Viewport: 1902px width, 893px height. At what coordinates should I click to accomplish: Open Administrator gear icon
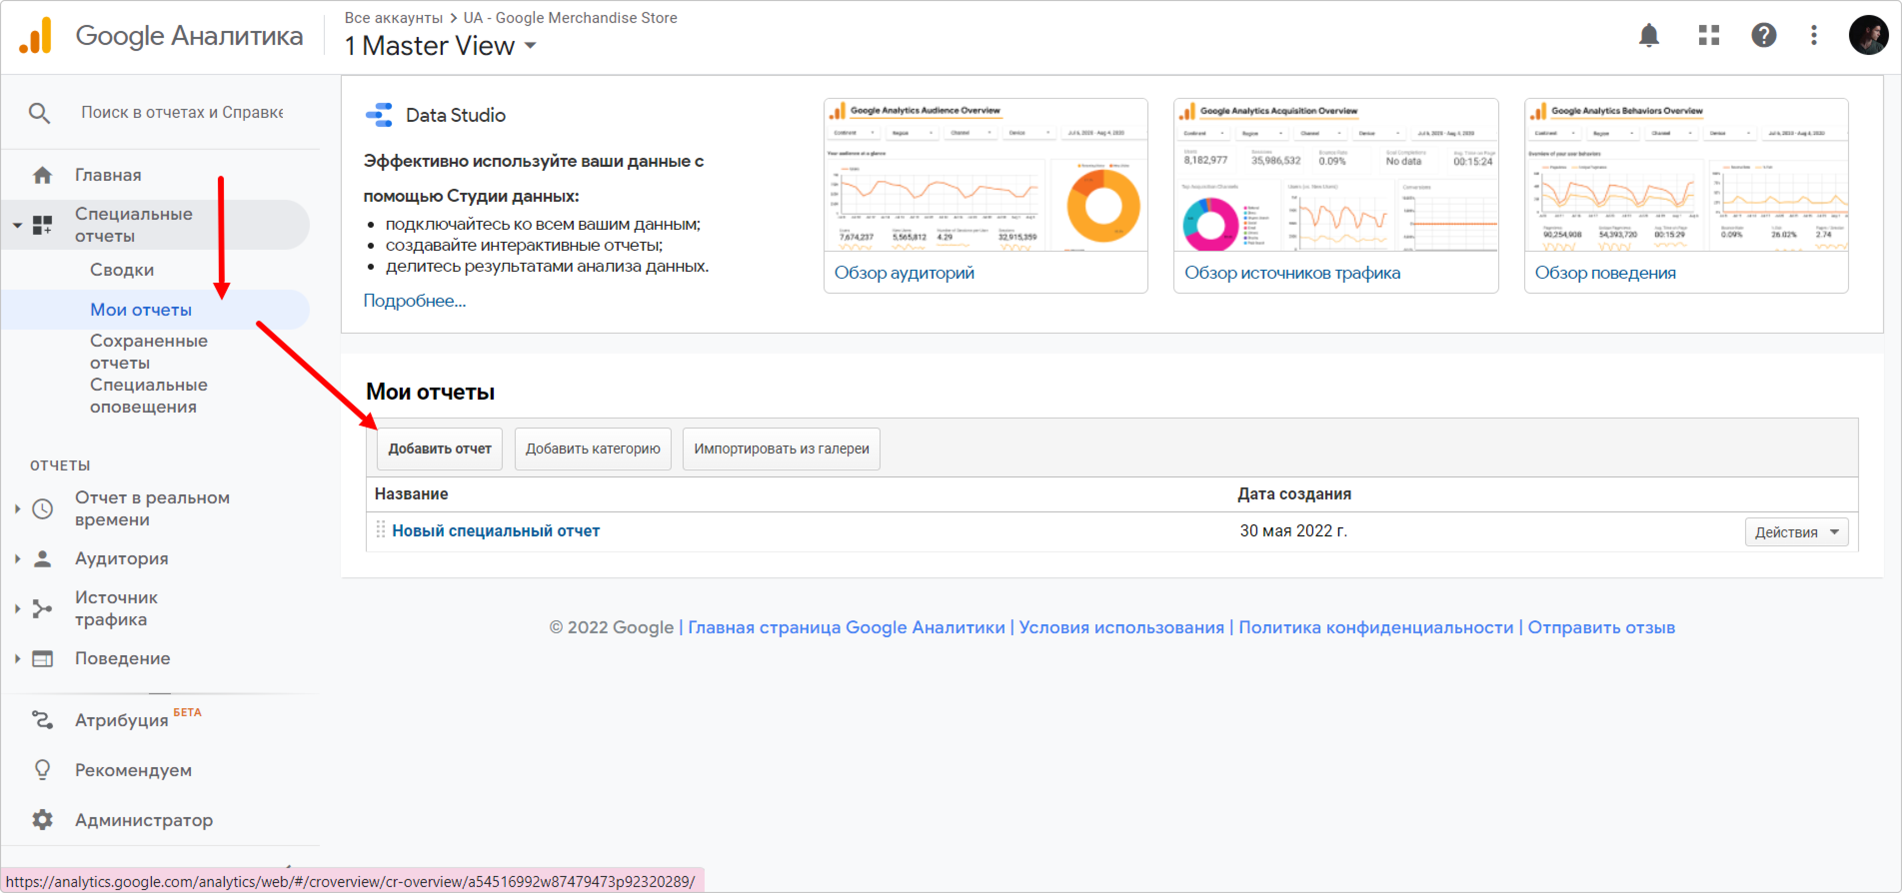pos(42,819)
